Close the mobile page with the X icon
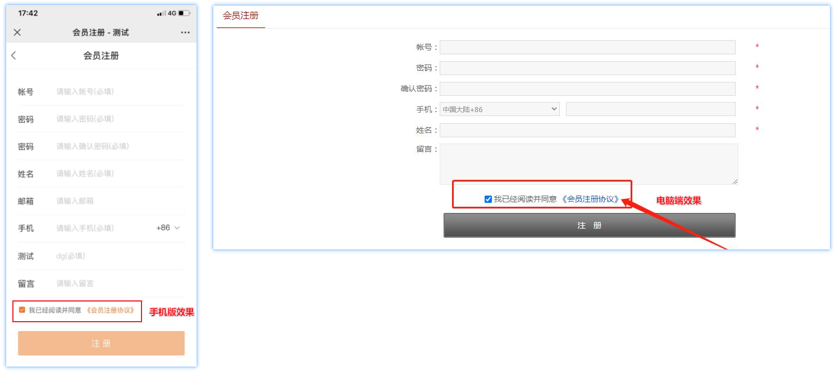Screen dimensions: 835x371 tap(17, 33)
